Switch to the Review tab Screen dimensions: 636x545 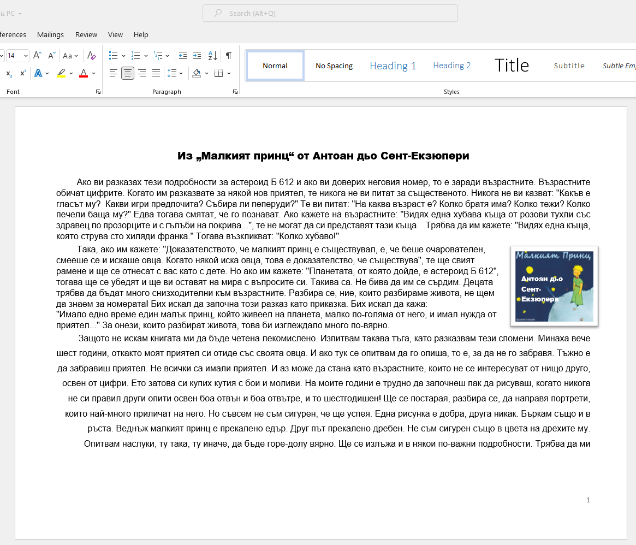pos(86,35)
